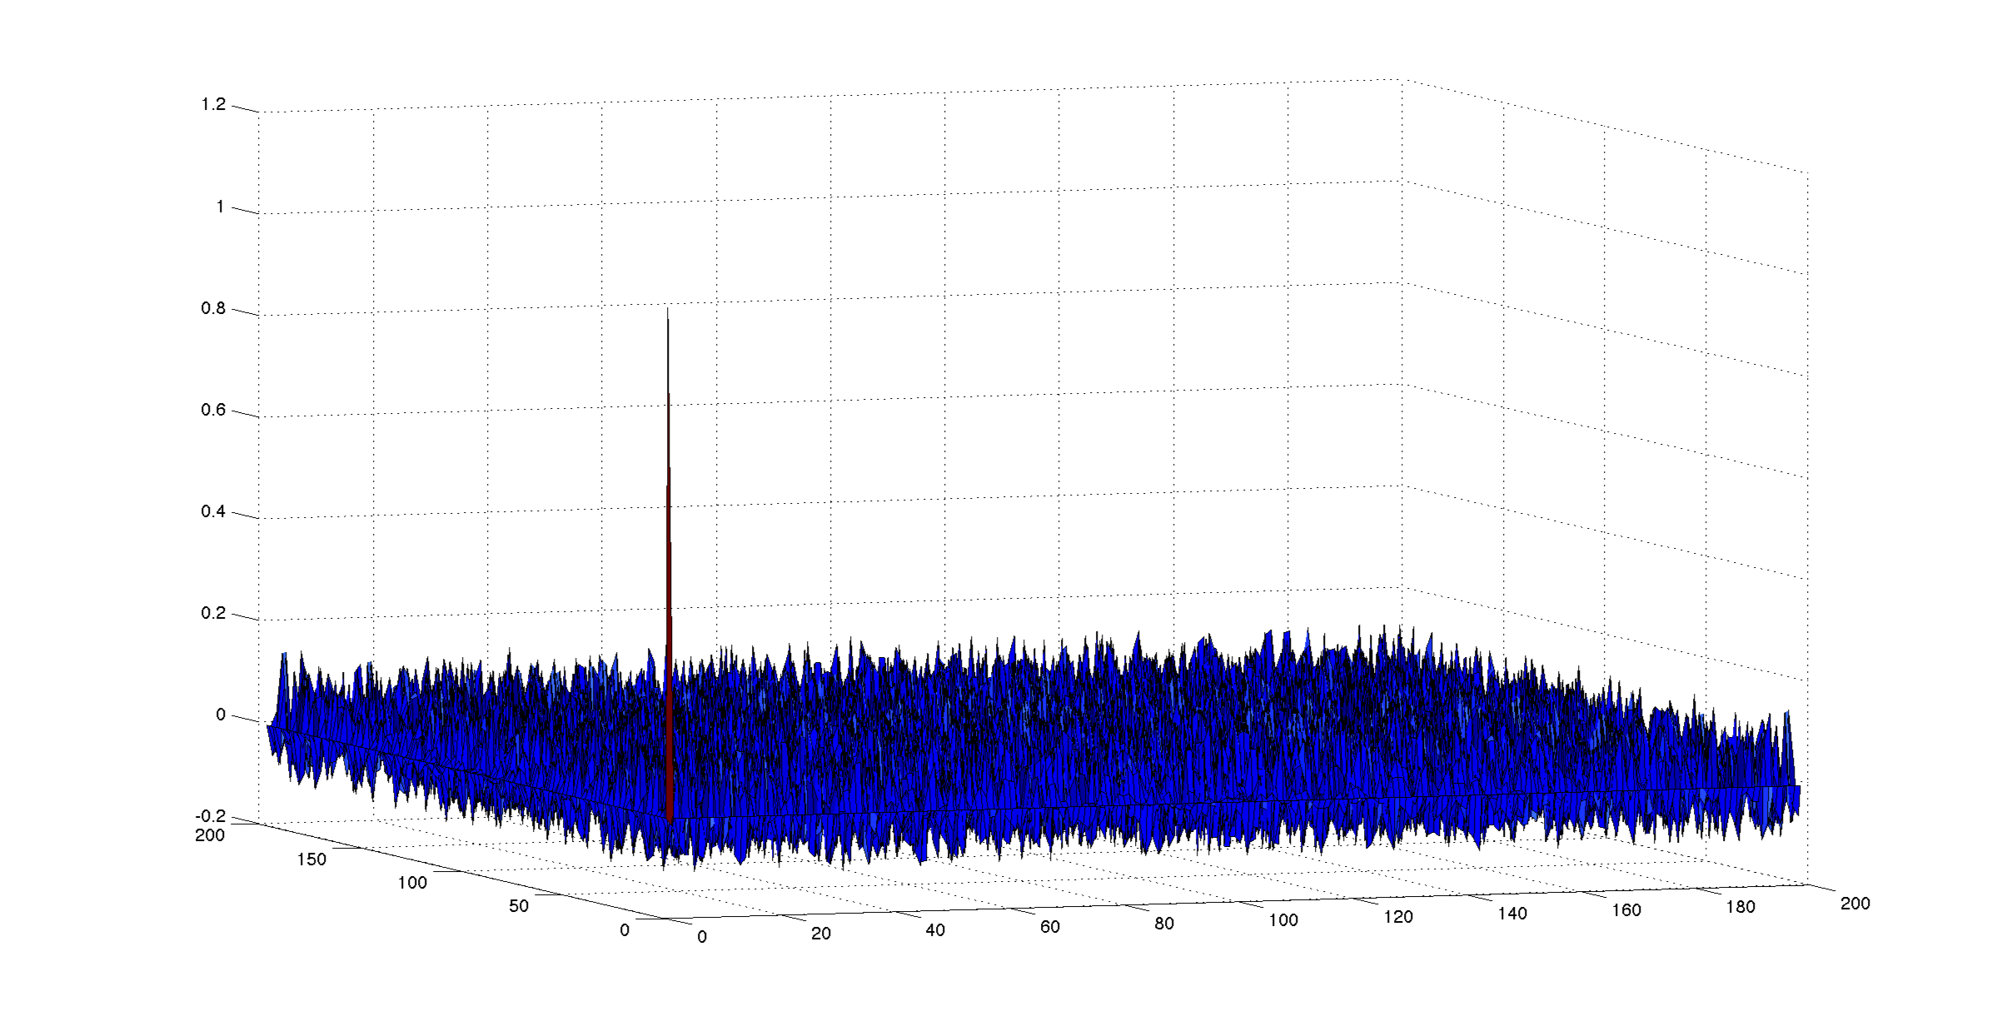Select the 0.6 vertical axis tick label
Screen dimensions: 1997x1031
(x=213, y=410)
